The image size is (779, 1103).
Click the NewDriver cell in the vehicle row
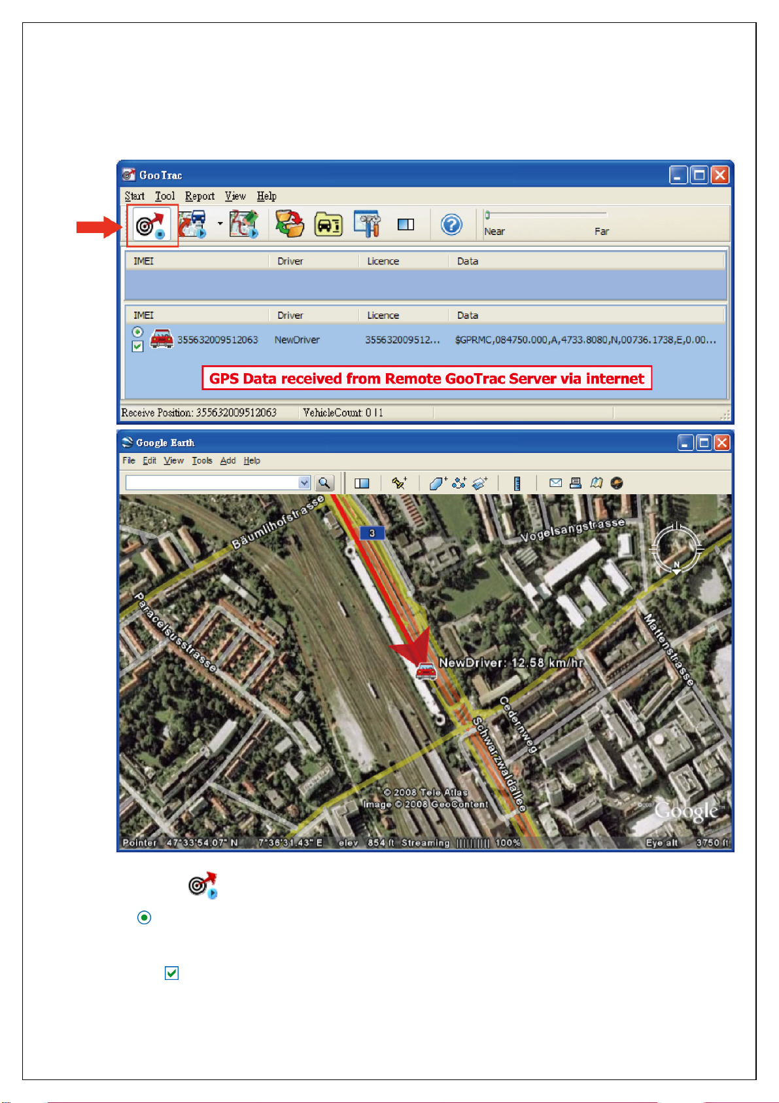pyautogui.click(x=297, y=340)
